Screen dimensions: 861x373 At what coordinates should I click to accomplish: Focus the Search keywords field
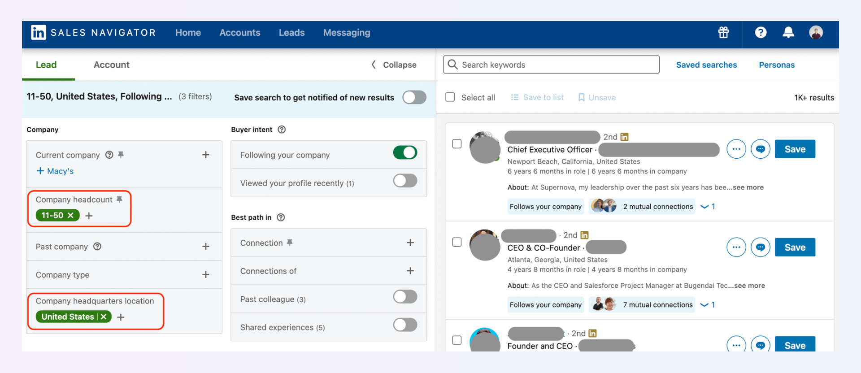(551, 65)
